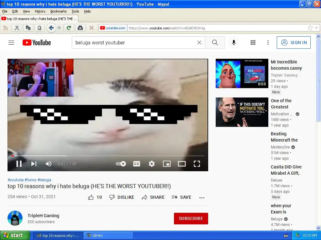This screenshot has width=321, height=240.
Task: Clear the search box with the X
Action: (x=199, y=42)
